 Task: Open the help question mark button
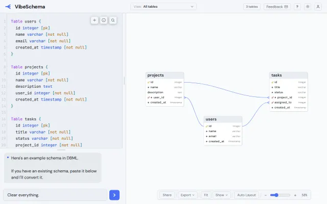tap(297, 7)
